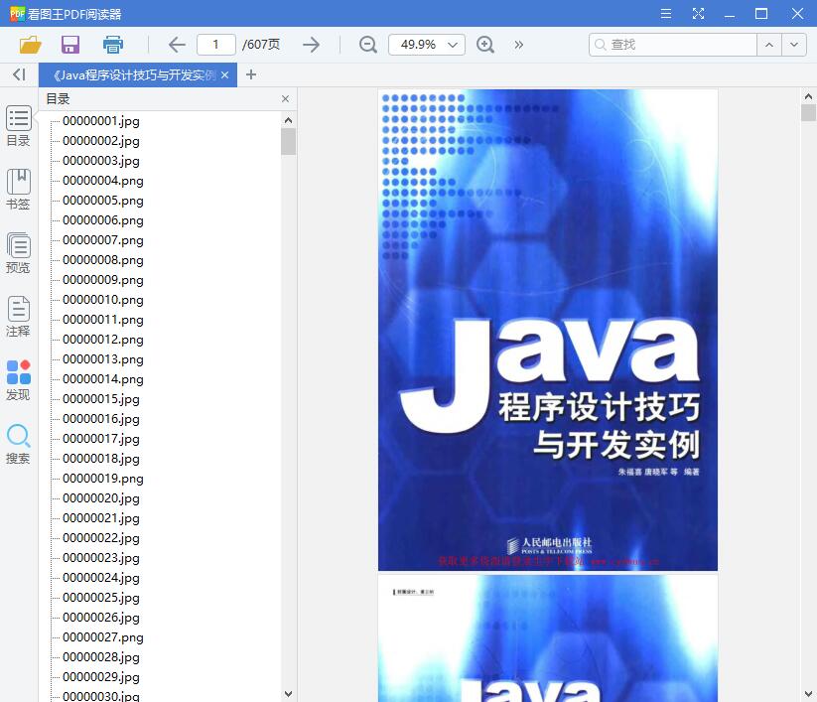Click the 查找 search input field
This screenshot has width=817, height=702.
pyautogui.click(x=673, y=45)
